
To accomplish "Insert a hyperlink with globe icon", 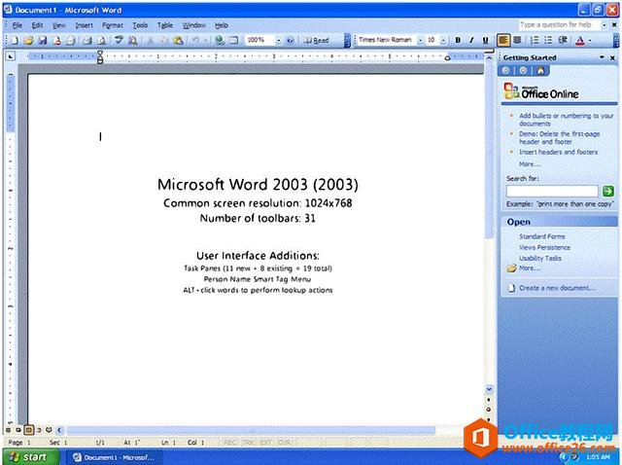I will [220, 40].
